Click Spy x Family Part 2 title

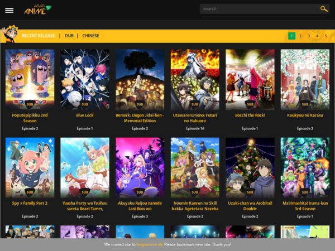pos(30,203)
